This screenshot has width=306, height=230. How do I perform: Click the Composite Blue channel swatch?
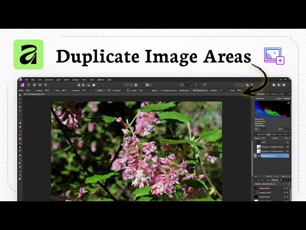[256, 197]
